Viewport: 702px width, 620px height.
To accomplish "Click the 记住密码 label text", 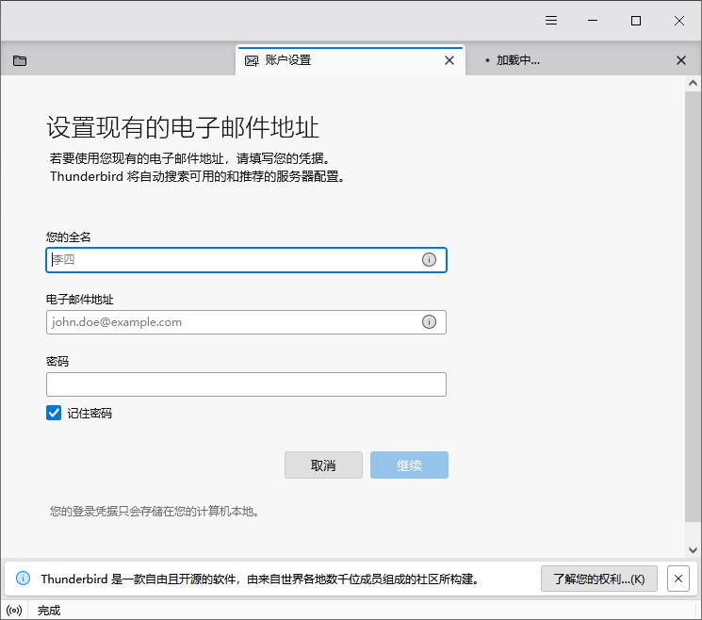I will pos(90,413).
